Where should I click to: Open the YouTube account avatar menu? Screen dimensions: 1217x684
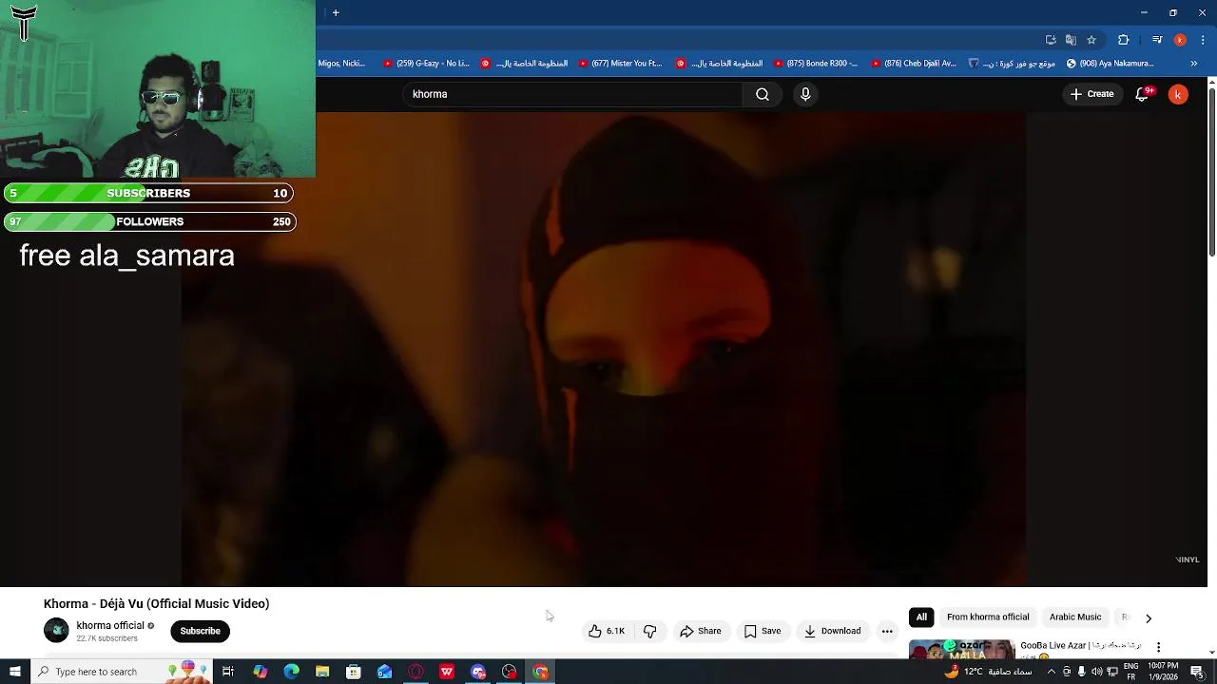point(1178,94)
